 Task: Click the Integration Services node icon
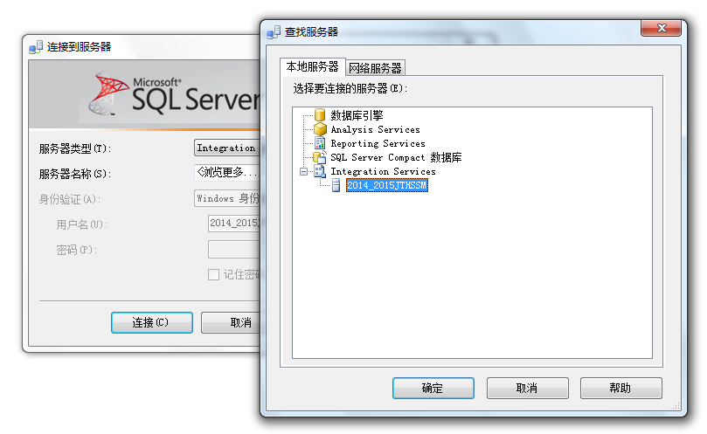[x=320, y=171]
